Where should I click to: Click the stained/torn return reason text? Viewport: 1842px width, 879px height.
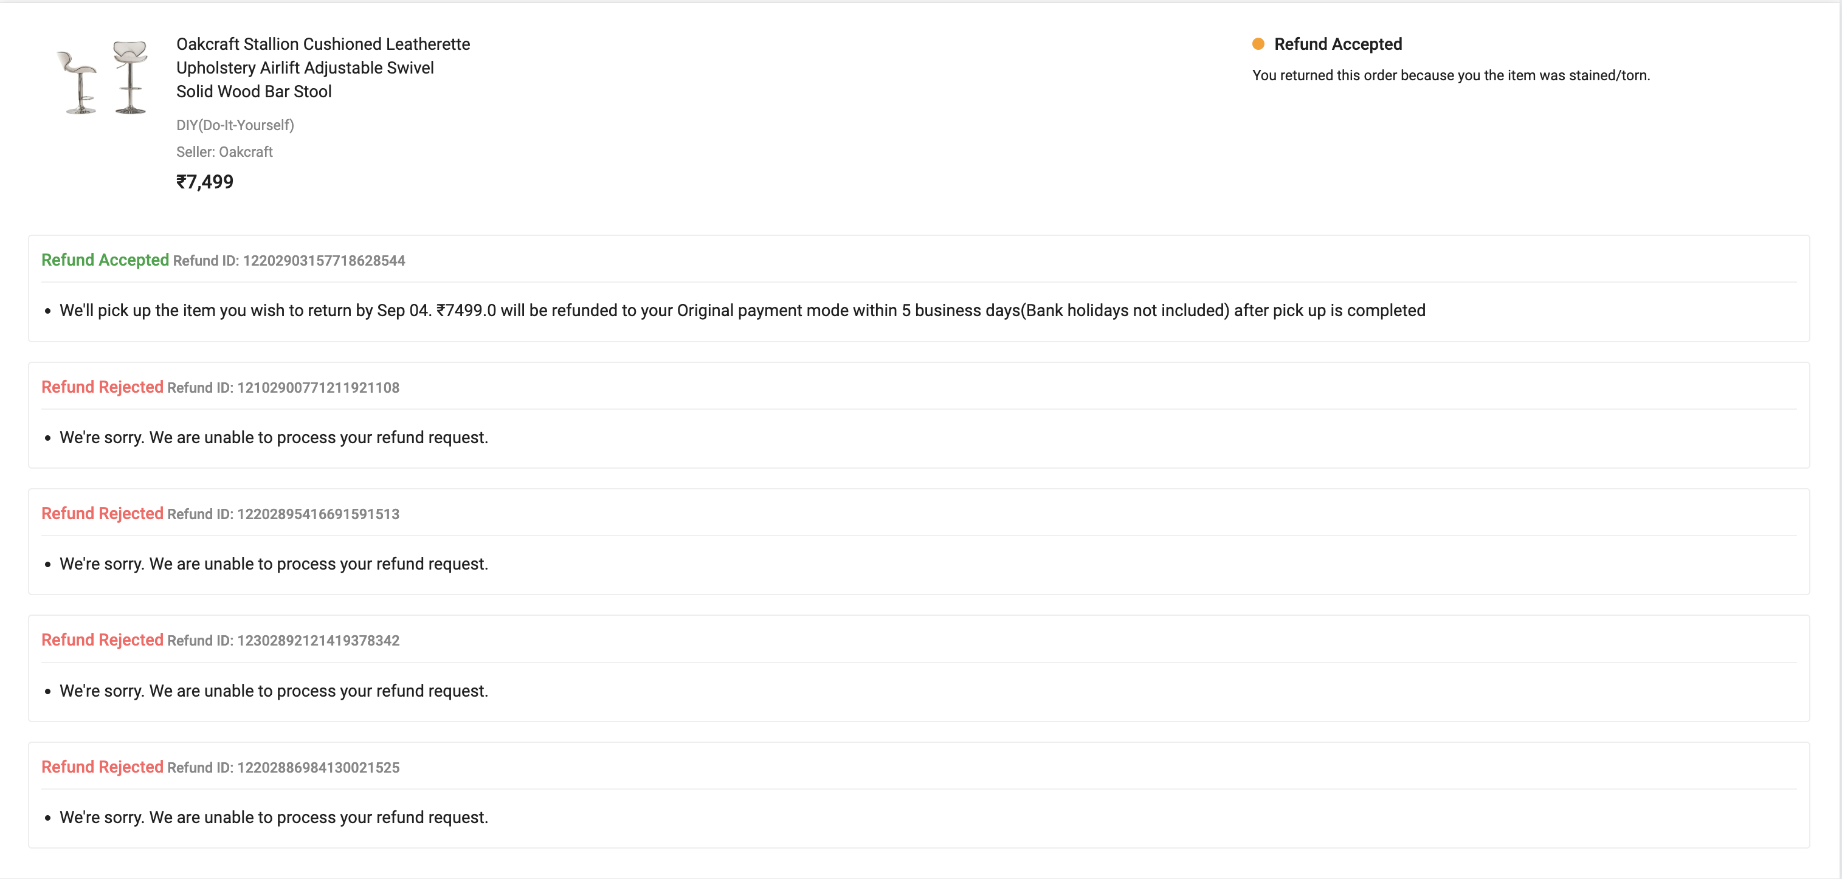tap(1450, 75)
